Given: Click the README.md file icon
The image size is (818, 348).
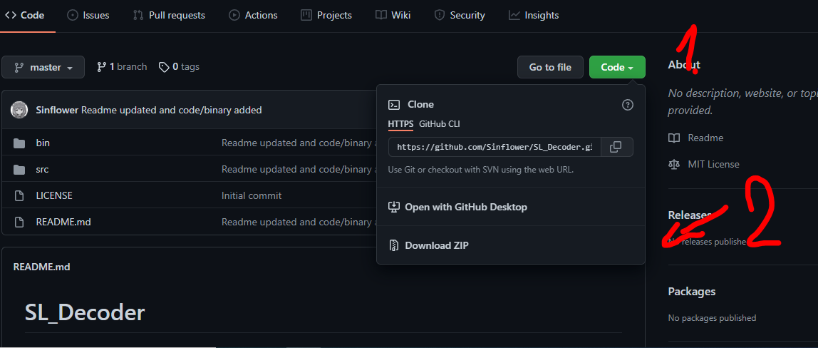Looking at the screenshot, I should pyautogui.click(x=19, y=222).
